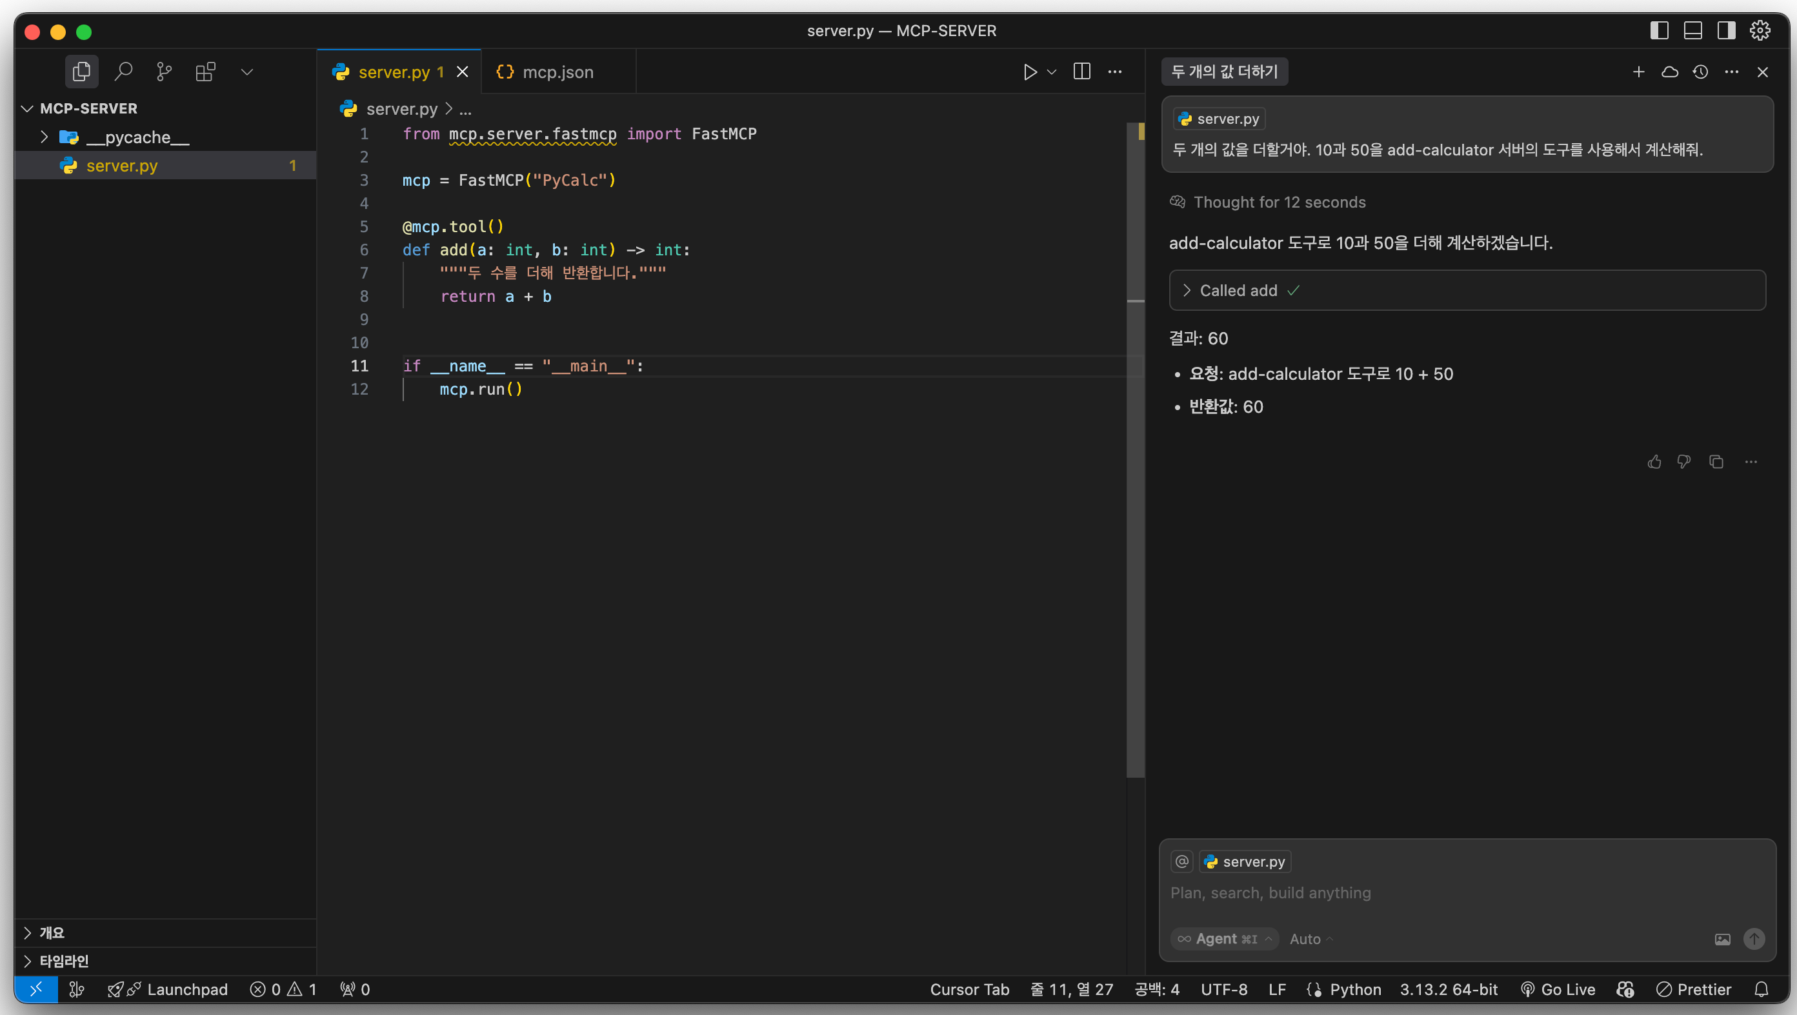Expand the __pycache__ folder
This screenshot has height=1015, width=1797.
pos(137,137)
